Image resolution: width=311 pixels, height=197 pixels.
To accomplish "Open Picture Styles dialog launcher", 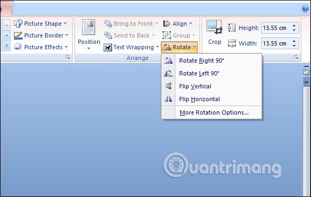I will tap(68, 57).
